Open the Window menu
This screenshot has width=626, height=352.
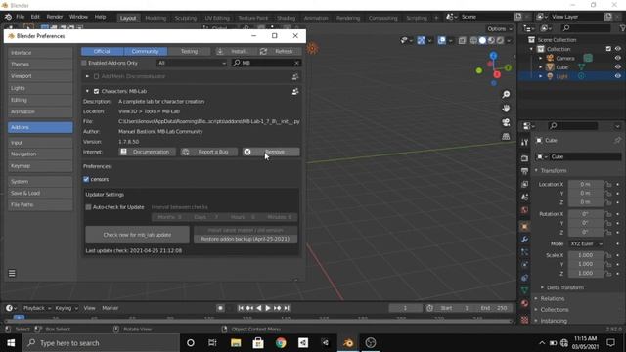click(78, 17)
